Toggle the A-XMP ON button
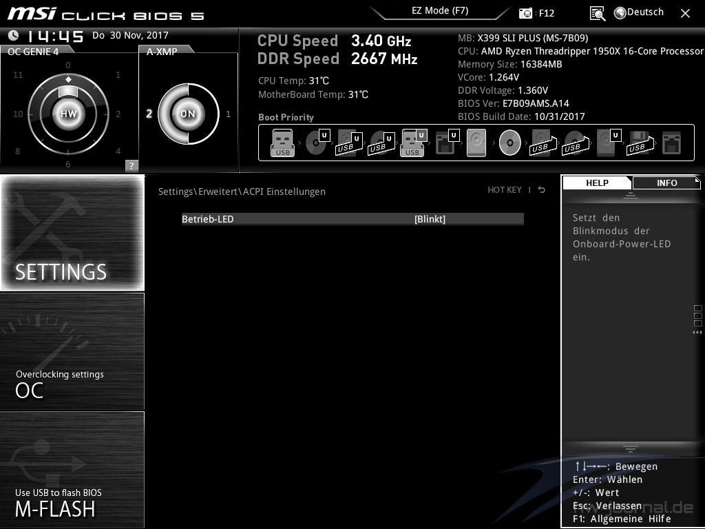Screen dimensions: 705x529 [x=188, y=114]
